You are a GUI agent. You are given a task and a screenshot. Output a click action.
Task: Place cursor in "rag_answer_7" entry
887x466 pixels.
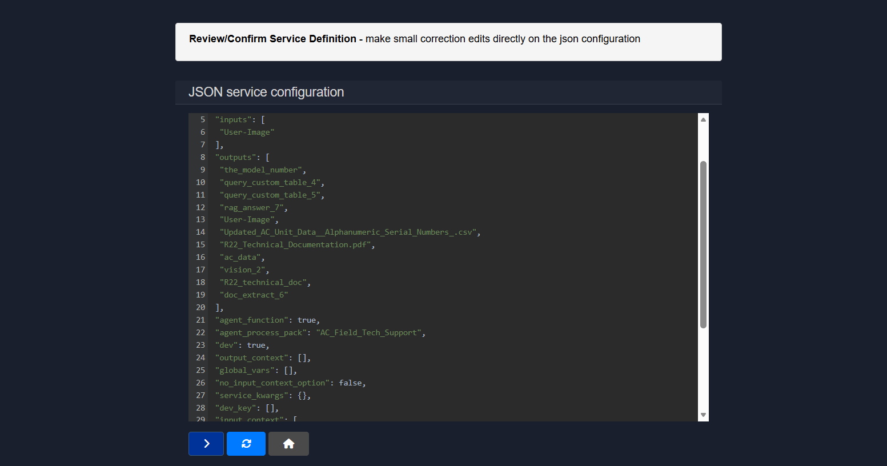click(252, 208)
